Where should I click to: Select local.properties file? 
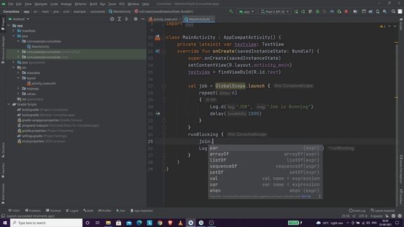(x=41, y=141)
